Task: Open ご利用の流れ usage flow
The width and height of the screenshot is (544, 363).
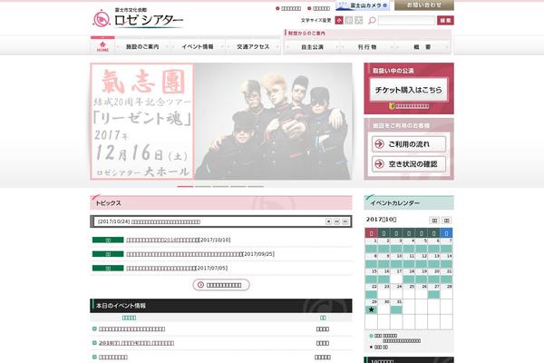Action: 409,143
